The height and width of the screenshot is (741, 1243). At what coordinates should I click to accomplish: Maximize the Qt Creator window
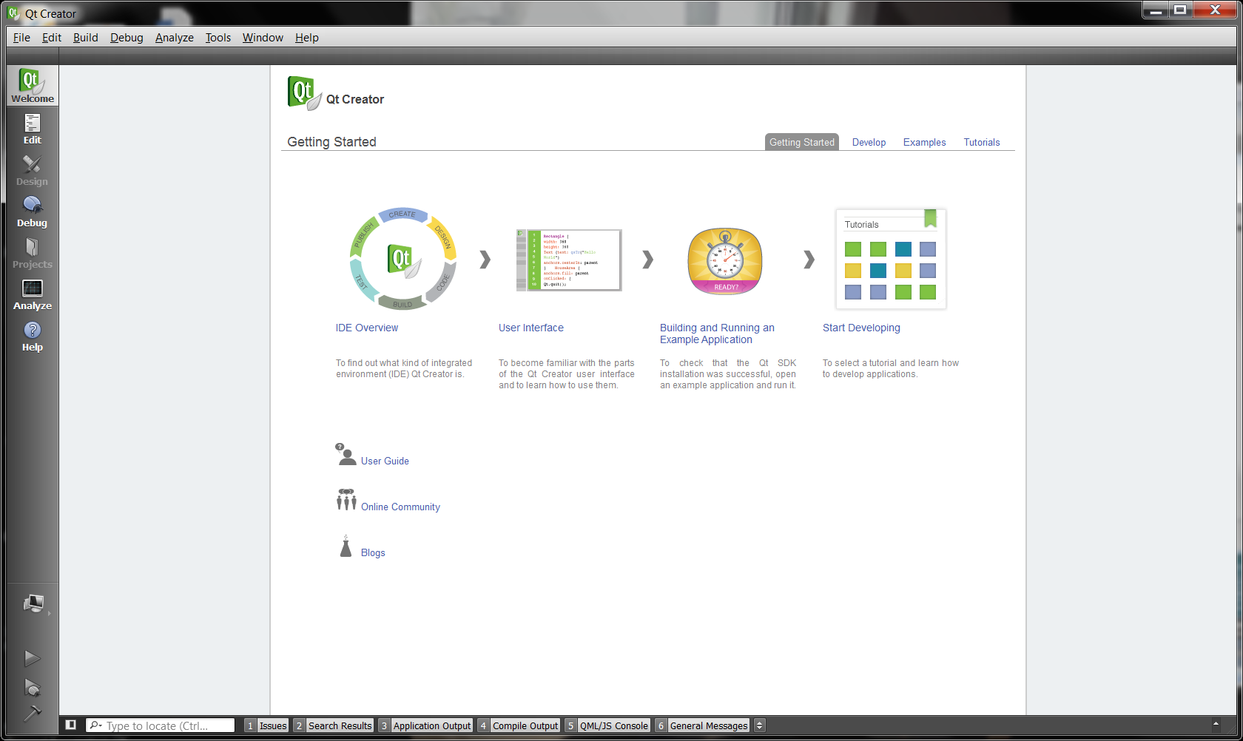point(1181,10)
